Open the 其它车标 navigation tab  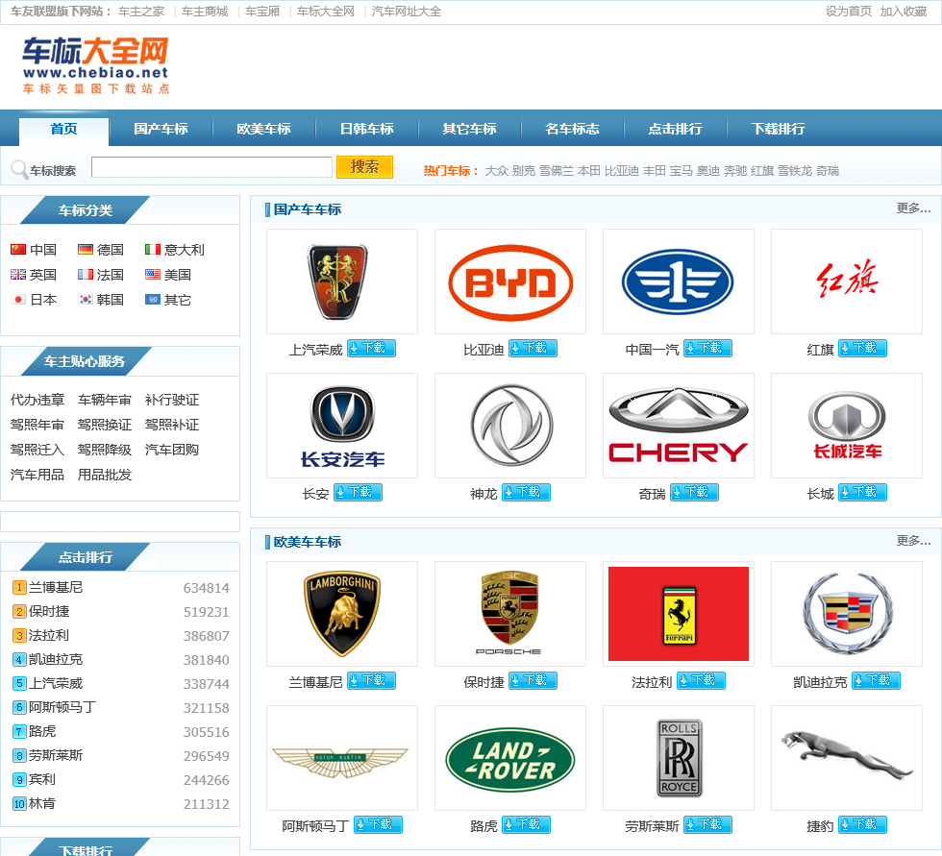470,129
